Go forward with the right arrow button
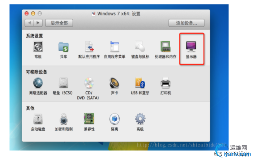Viewport: 253px width, 160px height. point(38,23)
